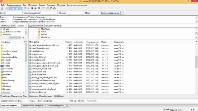Sort the remote list by the Имя файла column
Viewport: 198px width, 111px height.
click(x=34, y=42)
